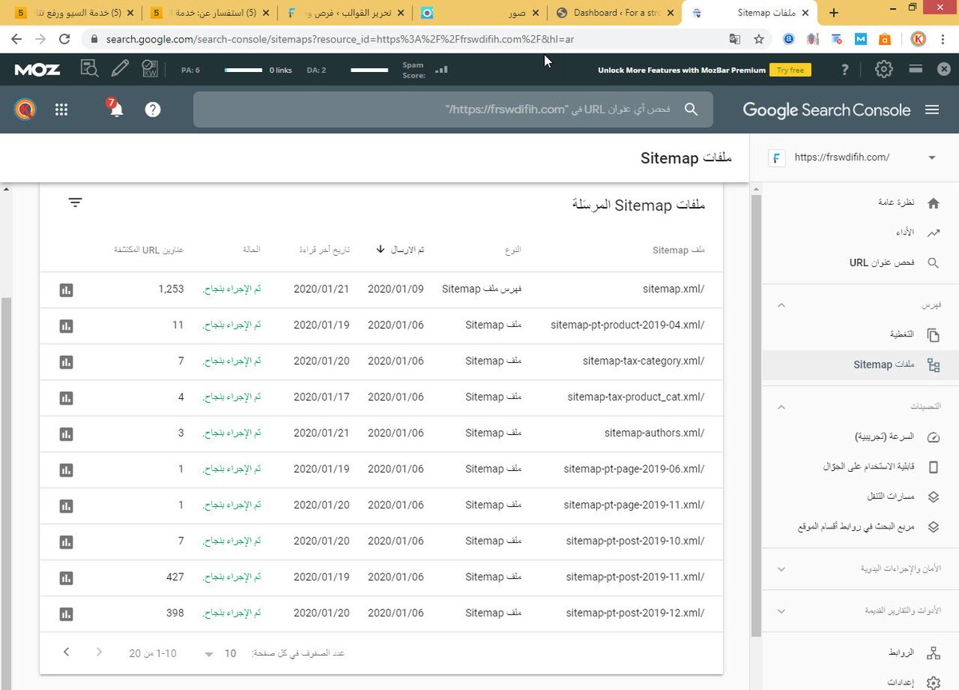The width and height of the screenshot is (959, 690).
Task: Collapse the التحسينات section in sidebar
Action: coord(782,407)
